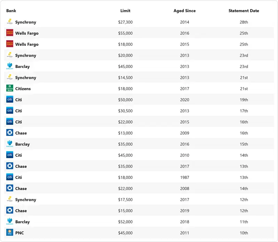This screenshot has height=242, width=278.
Task: Sort by the Limit column header
Action: [125, 11]
